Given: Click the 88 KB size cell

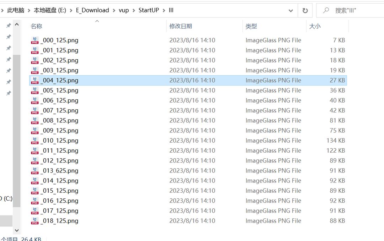Looking at the screenshot, I should (x=337, y=221).
